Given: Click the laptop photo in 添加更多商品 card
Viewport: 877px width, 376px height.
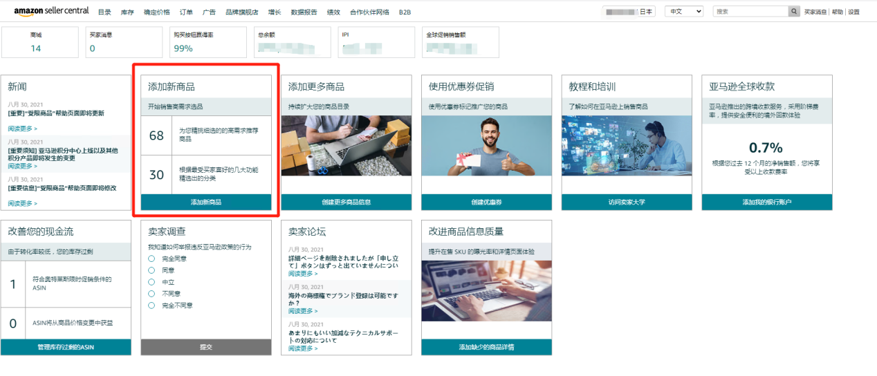Looking at the screenshot, I should (347, 146).
